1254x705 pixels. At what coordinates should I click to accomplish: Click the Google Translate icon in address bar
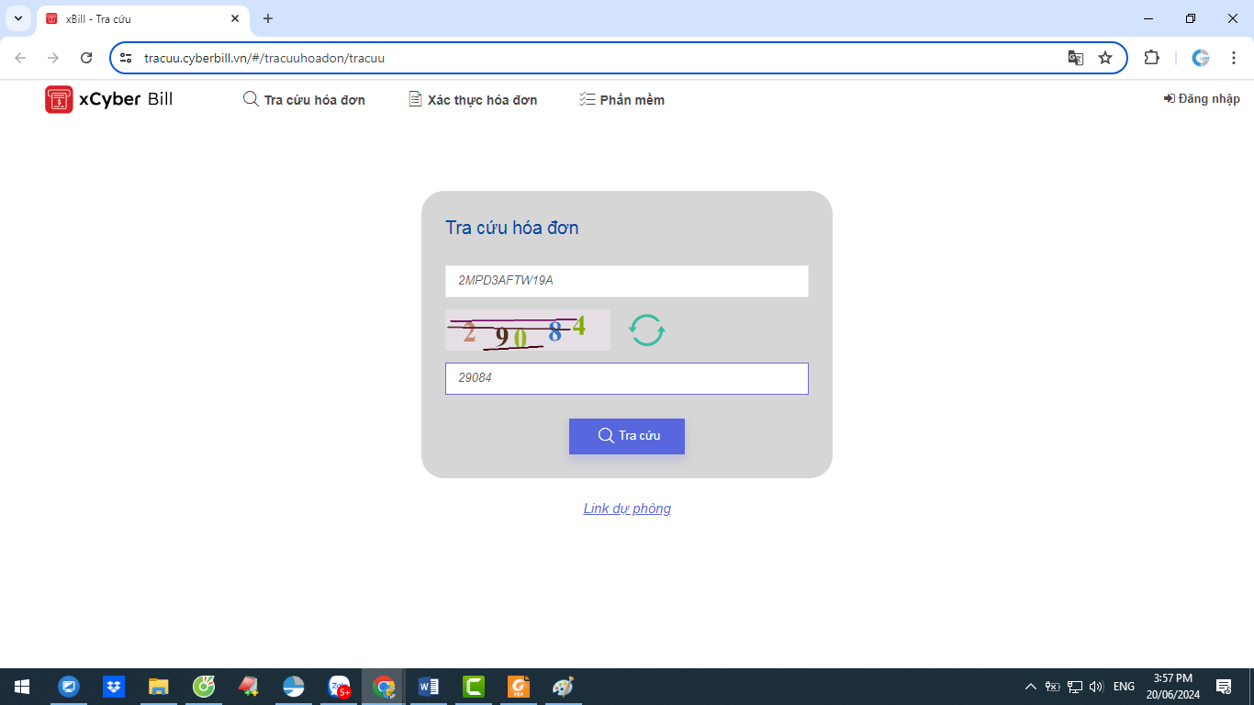pos(1075,58)
